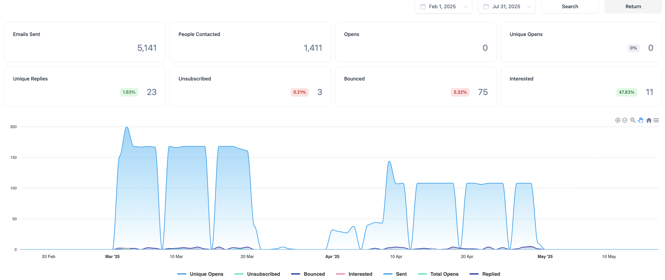Click the Mar '25 axis label
The image size is (665, 280).
pos(112,257)
